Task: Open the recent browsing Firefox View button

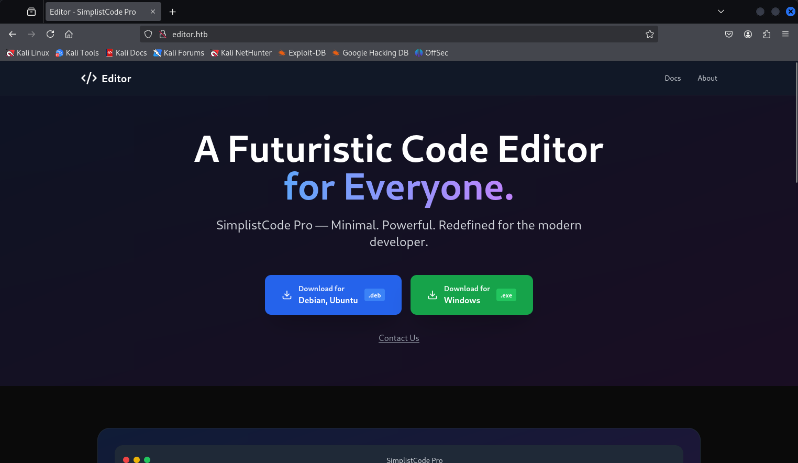Action: click(31, 12)
